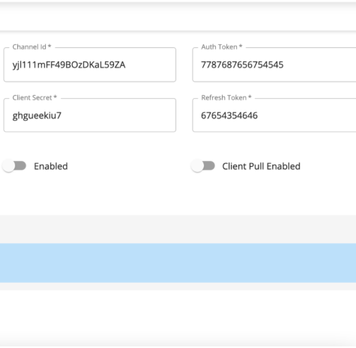Screen dimensions: 356x348
Task: Click the "Client Pull Enabled" label text
Action: point(261,166)
